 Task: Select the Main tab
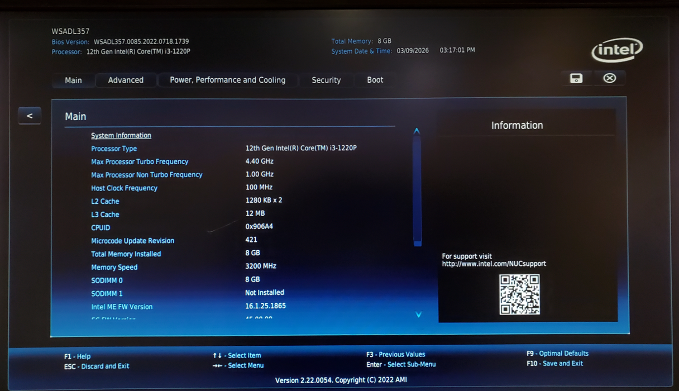(73, 80)
